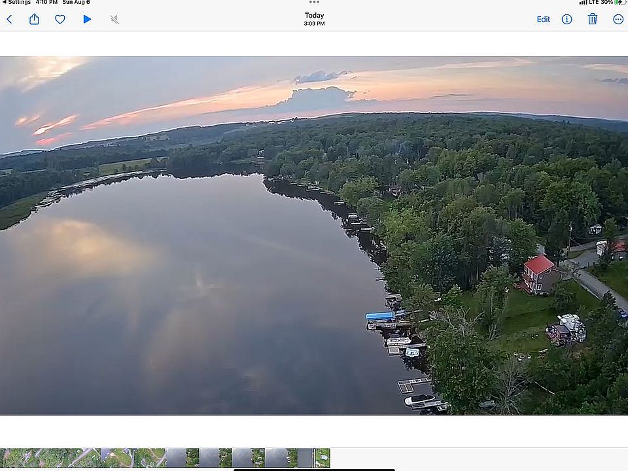Tap the multitasking three-dots at top
628x471 pixels.
(x=314, y=3)
